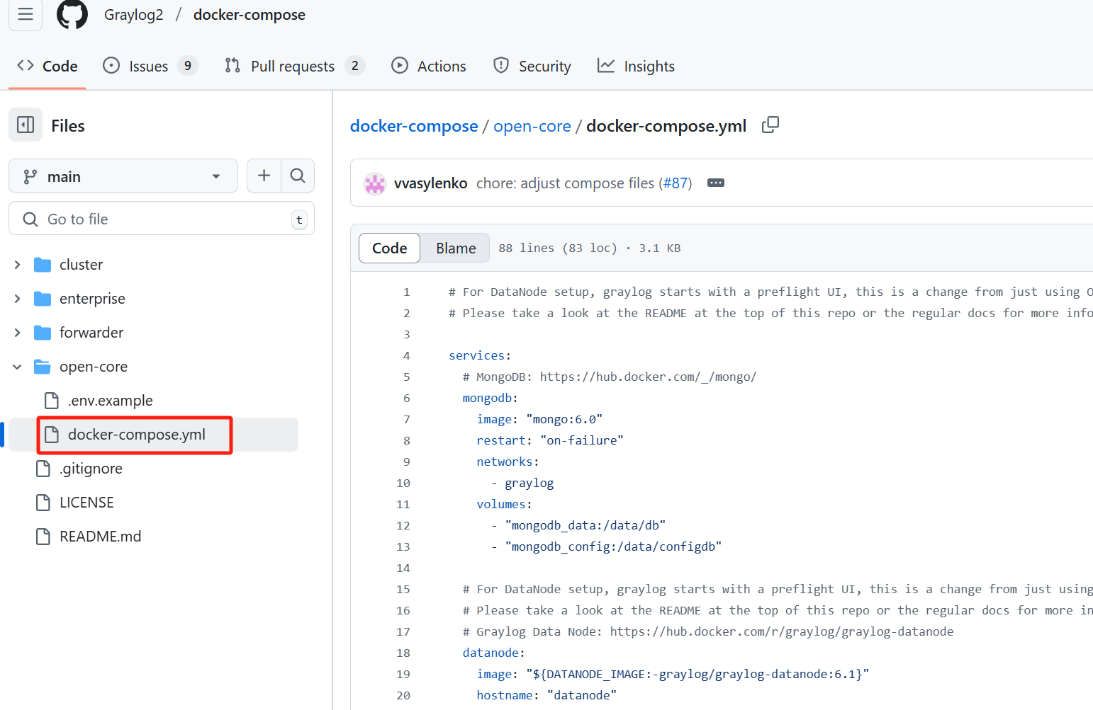Open the README.md file
Viewport: 1093px width, 710px height.
pos(100,537)
